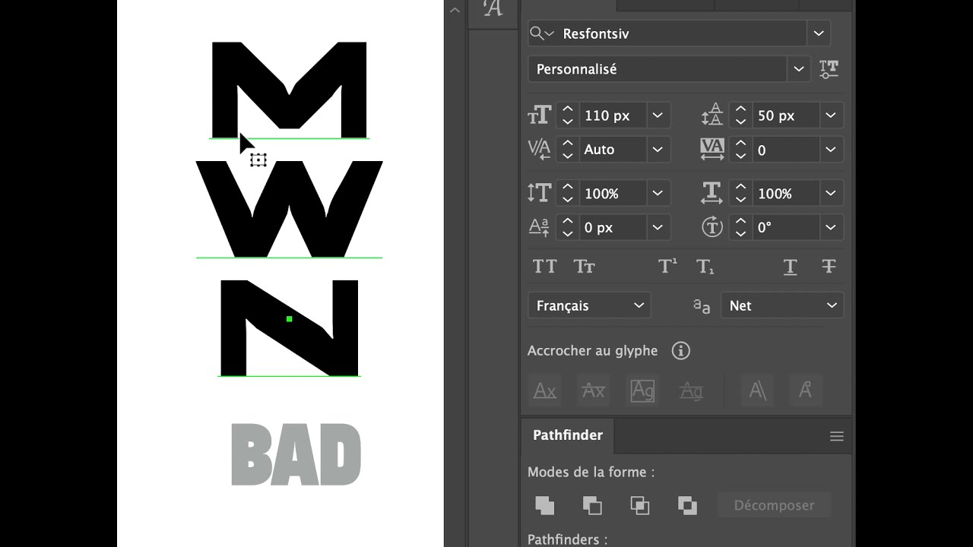Screen dimensions: 973x547
Task: Select the black letter W on the canvas
Action: tap(290, 209)
